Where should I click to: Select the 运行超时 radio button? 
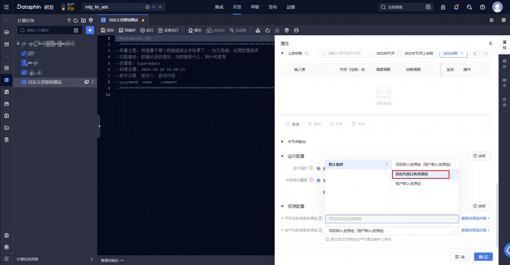319,169
